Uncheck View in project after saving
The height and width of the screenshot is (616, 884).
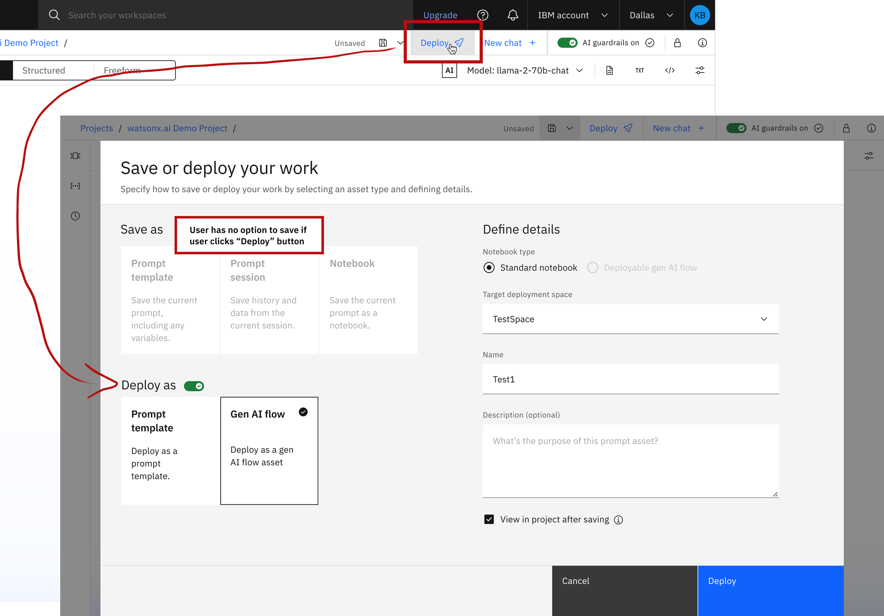coord(489,519)
